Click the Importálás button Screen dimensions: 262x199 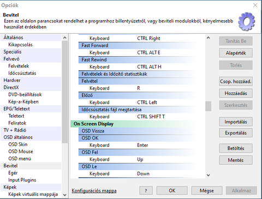236,122
